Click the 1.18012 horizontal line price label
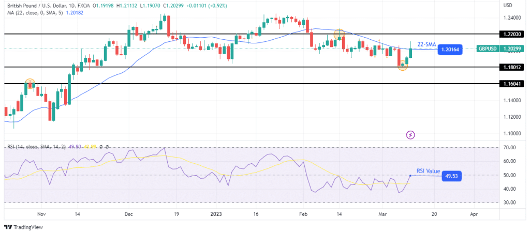530x234 pixels. pyautogui.click(x=512, y=67)
